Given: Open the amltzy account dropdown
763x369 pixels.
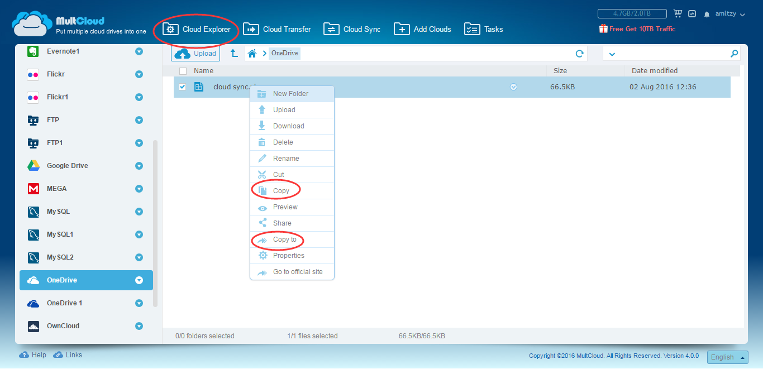Looking at the screenshot, I should [x=730, y=14].
